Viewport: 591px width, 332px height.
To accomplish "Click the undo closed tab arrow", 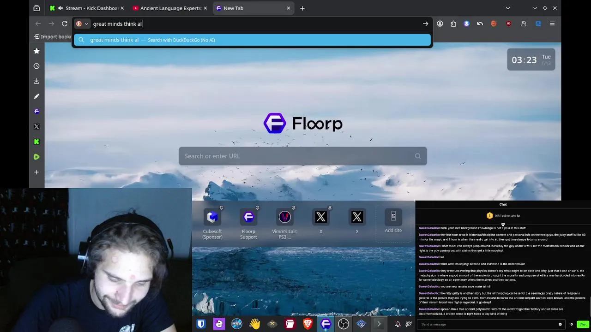I will click(x=480, y=24).
